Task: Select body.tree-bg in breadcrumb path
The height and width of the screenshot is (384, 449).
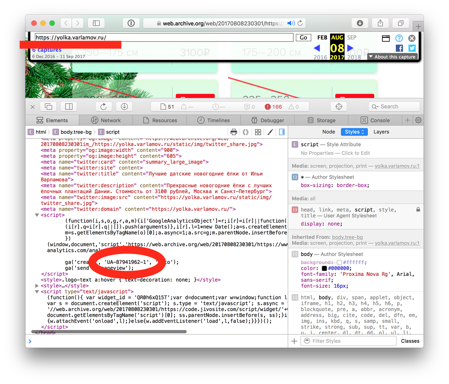Action: point(72,132)
